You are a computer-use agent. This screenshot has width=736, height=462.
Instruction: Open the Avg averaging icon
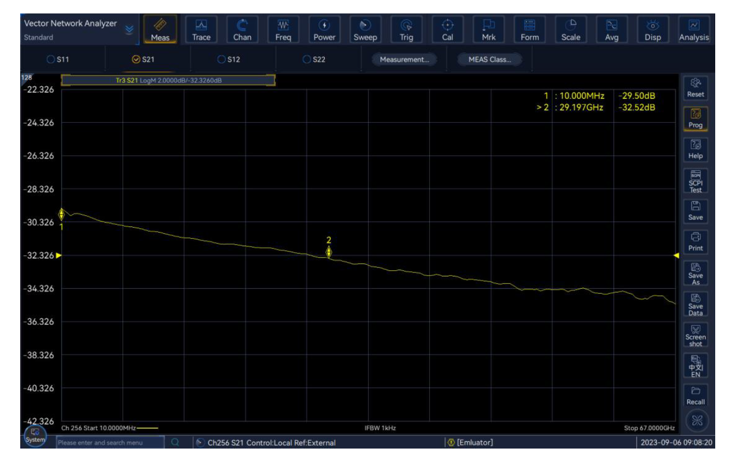[612, 30]
